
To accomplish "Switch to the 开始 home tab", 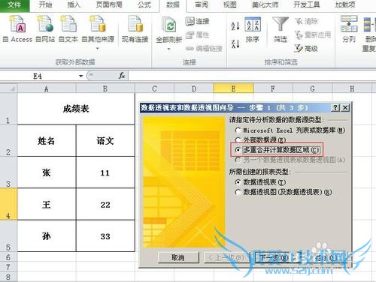I will coord(45,5).
